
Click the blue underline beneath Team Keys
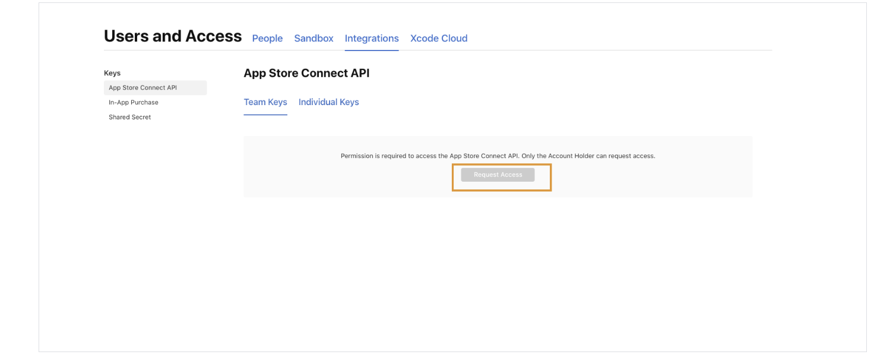pos(265,115)
